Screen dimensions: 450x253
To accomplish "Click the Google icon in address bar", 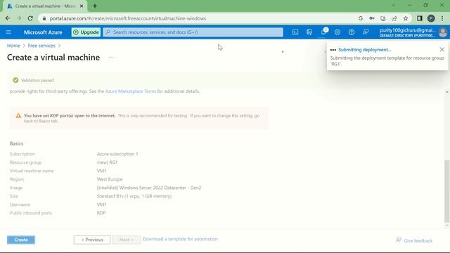I will (361, 18).
